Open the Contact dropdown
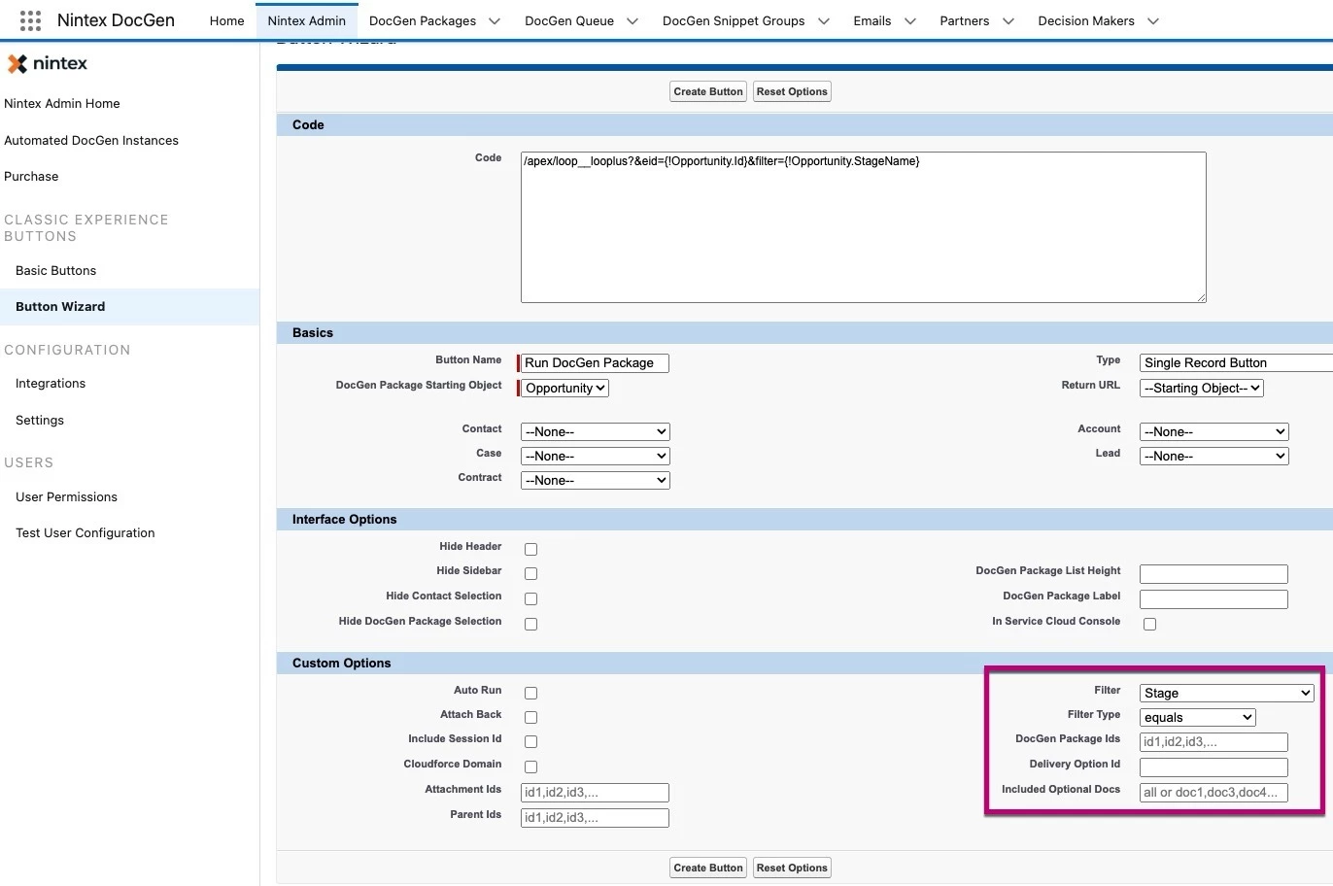1333x886 pixels. (595, 431)
